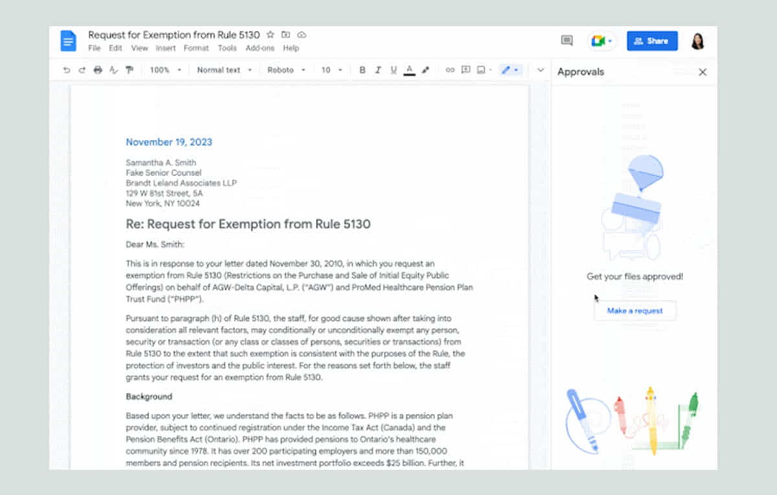Insert a link from toolbar

(450, 70)
